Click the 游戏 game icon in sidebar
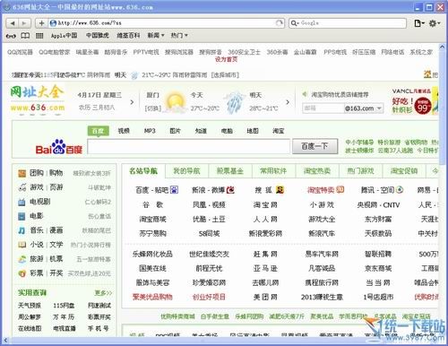The image size is (448, 346). coord(22,187)
